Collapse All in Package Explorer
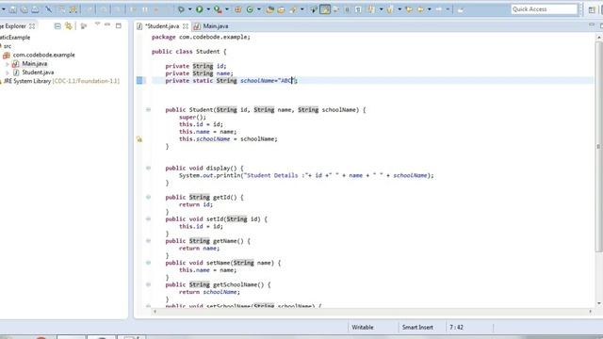The width and height of the screenshot is (603, 339). 57,26
